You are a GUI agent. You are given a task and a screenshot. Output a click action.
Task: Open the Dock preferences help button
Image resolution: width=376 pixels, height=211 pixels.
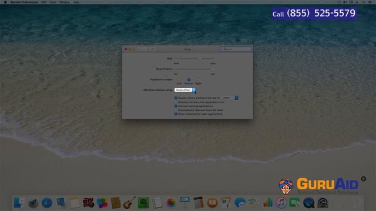[247, 114]
